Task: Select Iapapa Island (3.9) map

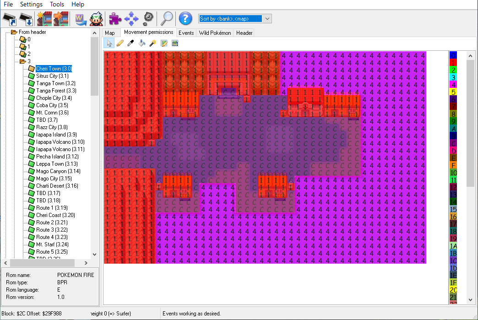Action: tap(56, 135)
